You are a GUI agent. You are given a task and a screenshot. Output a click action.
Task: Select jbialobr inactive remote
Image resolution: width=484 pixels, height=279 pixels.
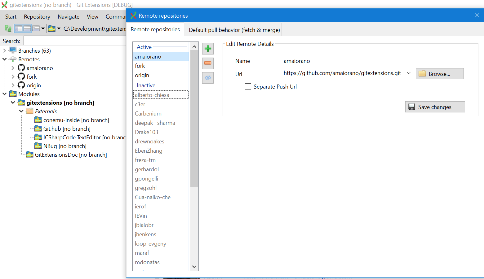pyautogui.click(x=161, y=225)
